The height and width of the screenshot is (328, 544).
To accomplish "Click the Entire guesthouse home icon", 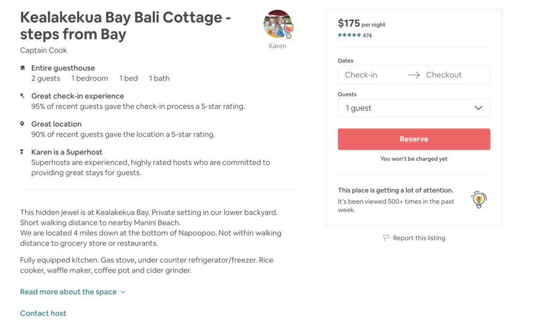I will pos(22,68).
